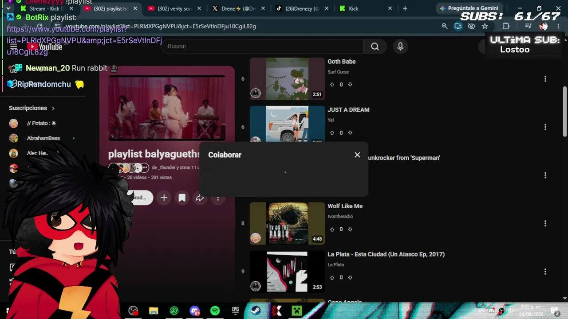The image size is (568, 319).
Task: Open the Wolf Like Me video title
Action: [x=345, y=206]
